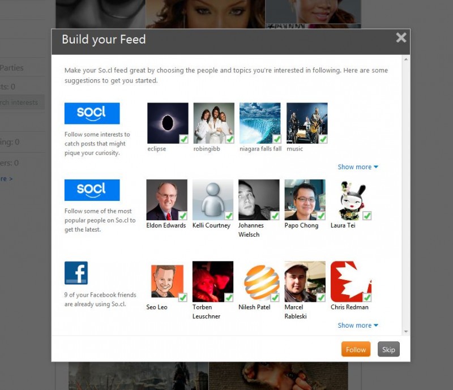
Task: Select Chris Redman maple leaf avatar
Action: click(x=351, y=282)
